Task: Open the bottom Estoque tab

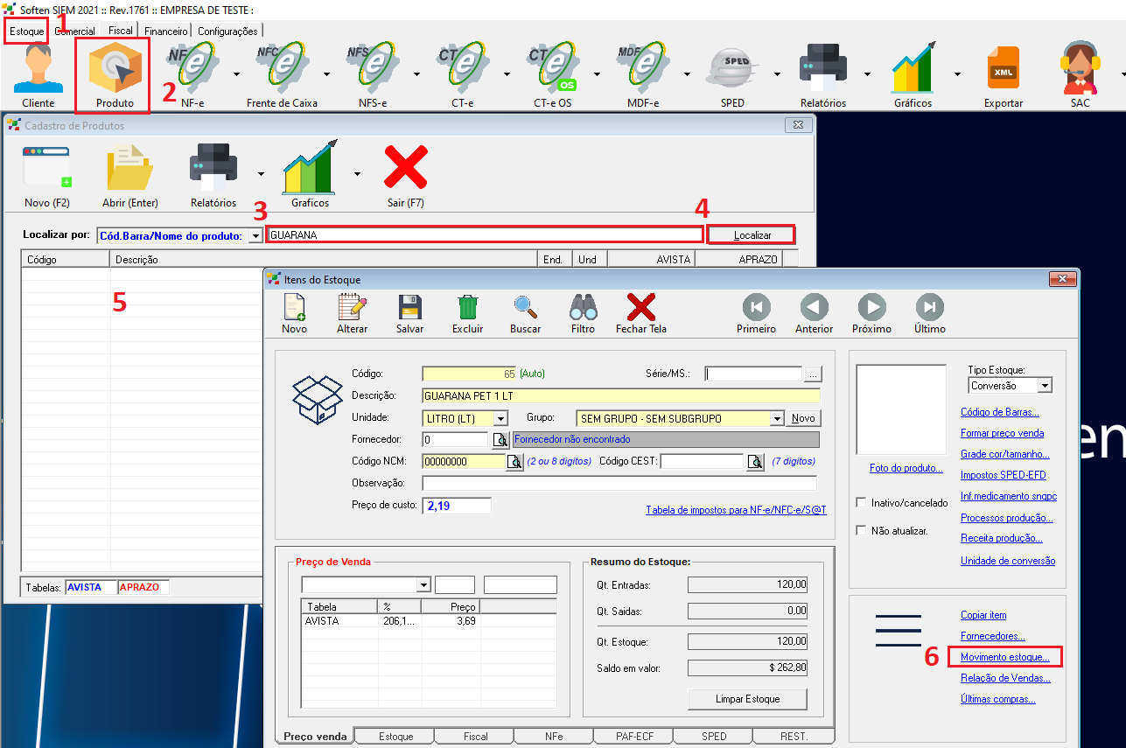Action: 395,737
